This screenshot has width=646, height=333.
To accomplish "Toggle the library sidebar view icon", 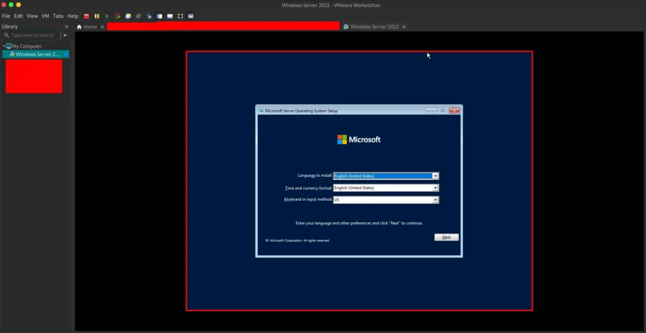I will pos(160,16).
